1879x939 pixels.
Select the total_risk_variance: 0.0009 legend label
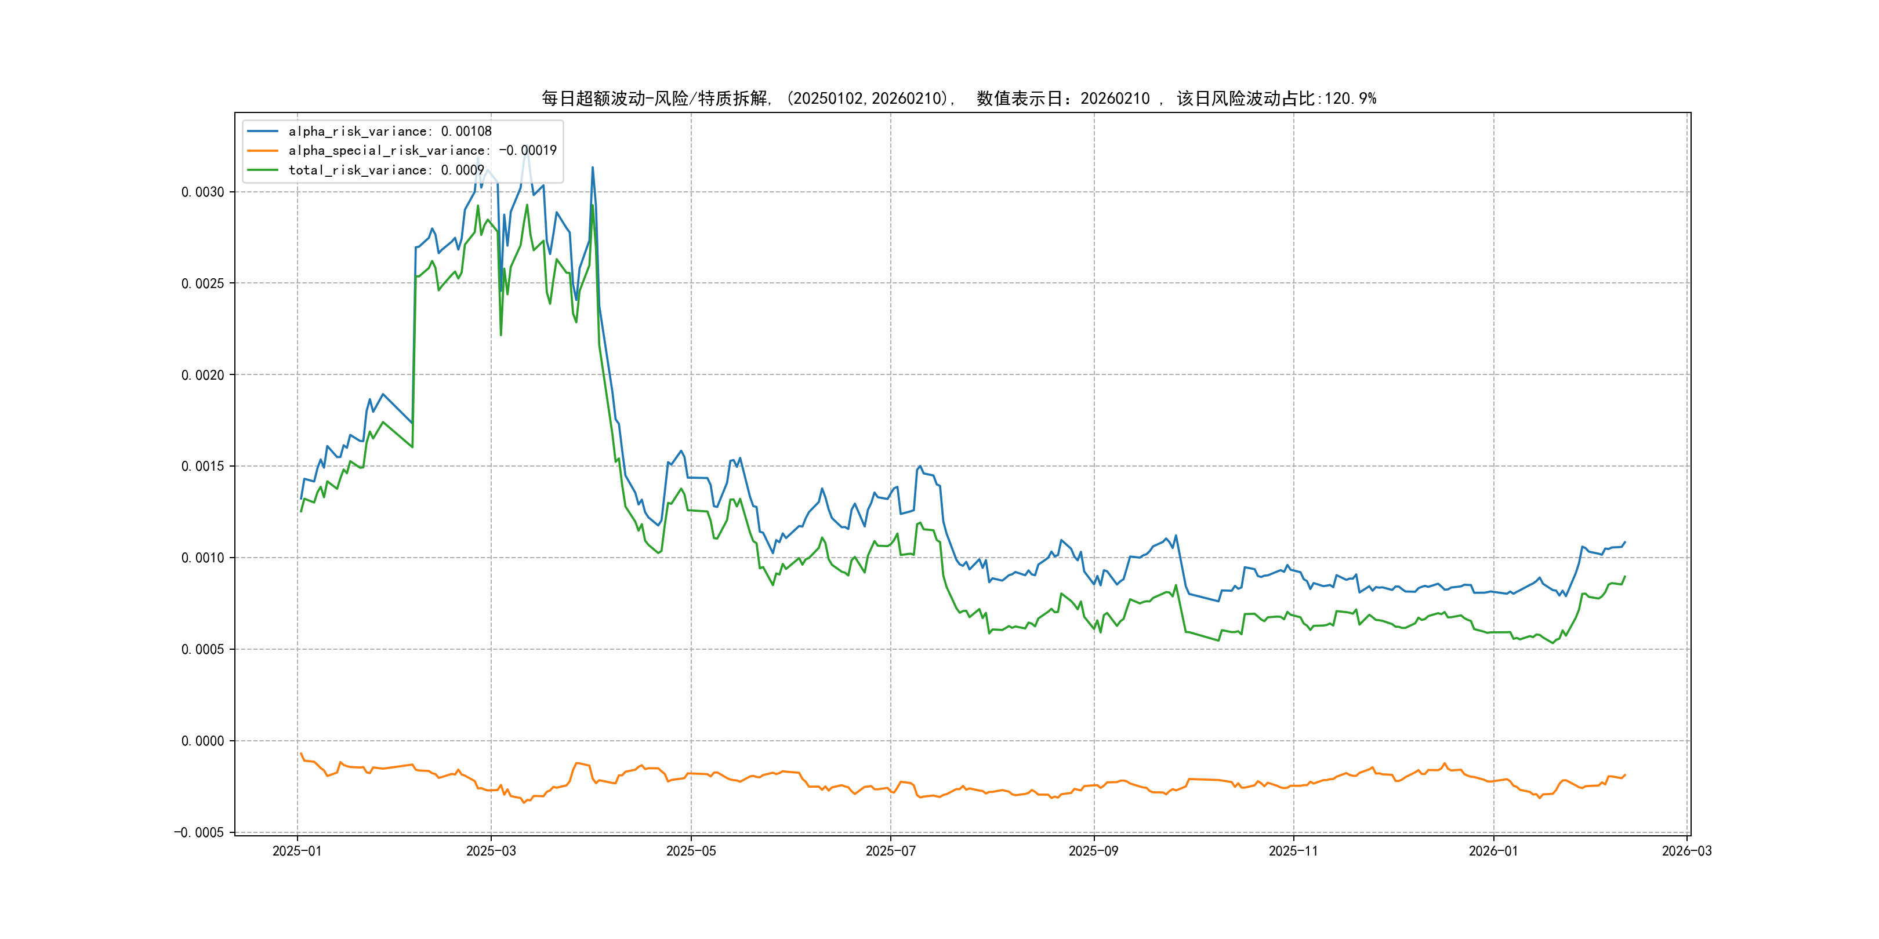tap(386, 170)
